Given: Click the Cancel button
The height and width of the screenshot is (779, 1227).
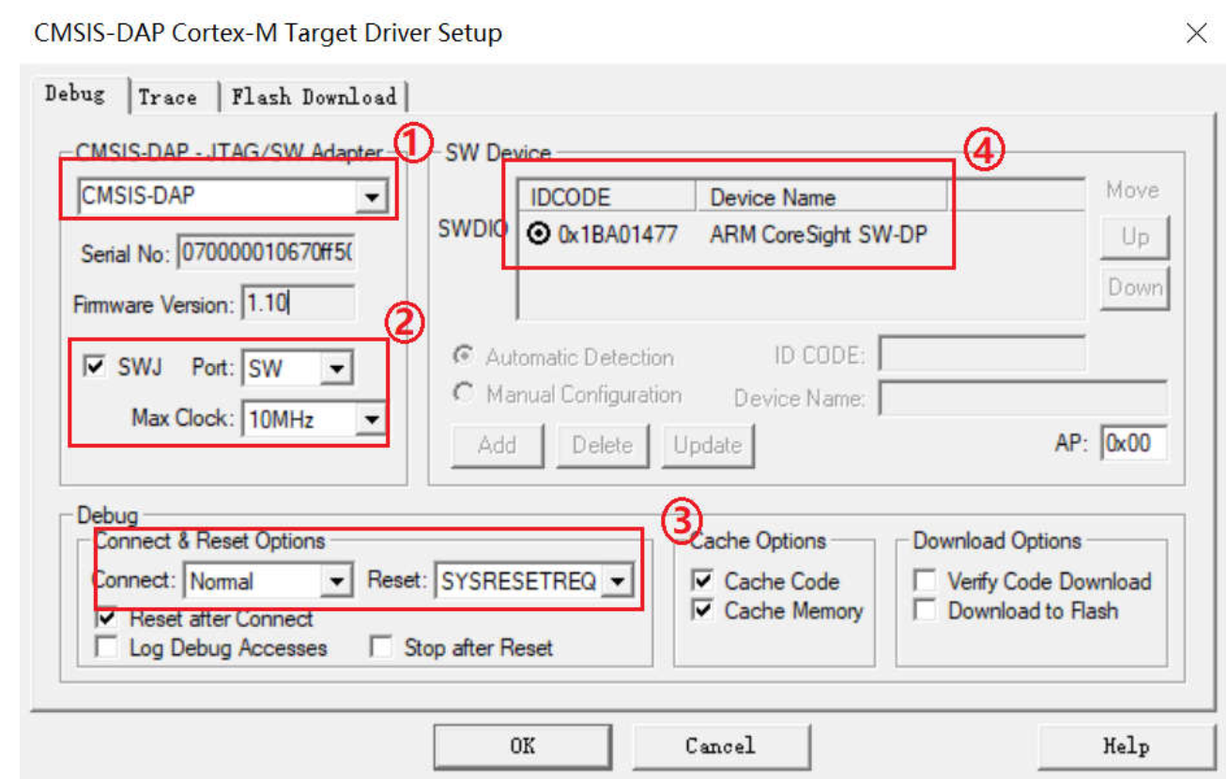Looking at the screenshot, I should click(720, 747).
